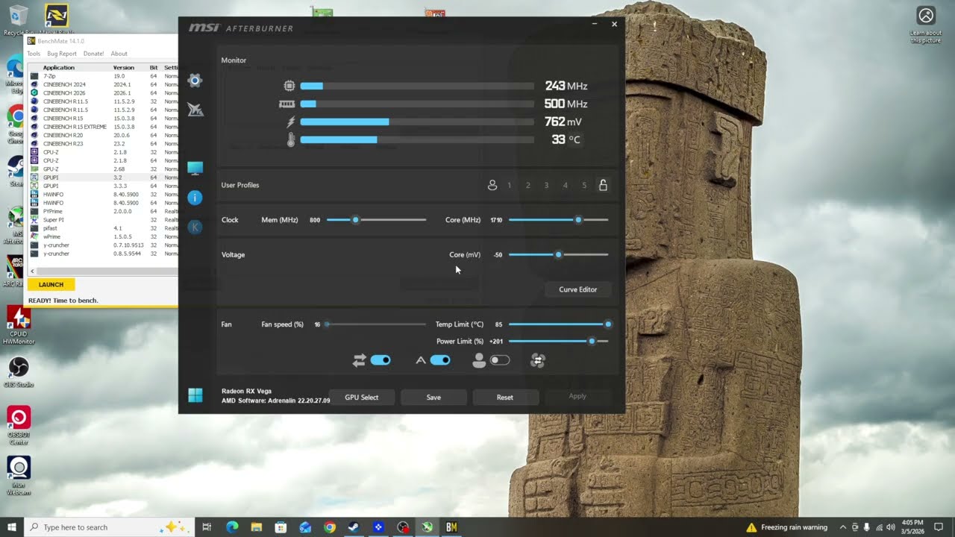The image size is (955, 537).
Task: Click the Windows logo startup icon in Afterburner
Action: pyautogui.click(x=195, y=395)
